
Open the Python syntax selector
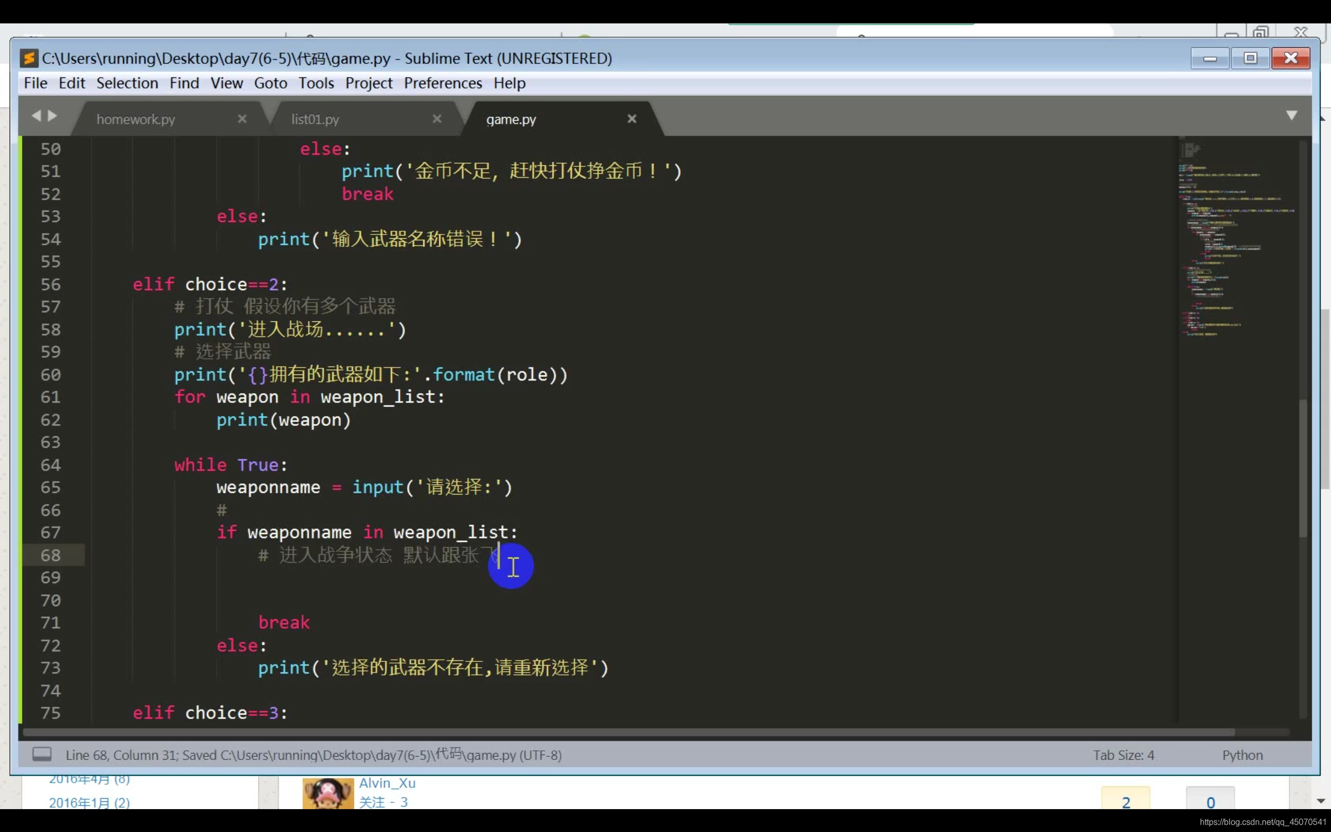tap(1242, 755)
